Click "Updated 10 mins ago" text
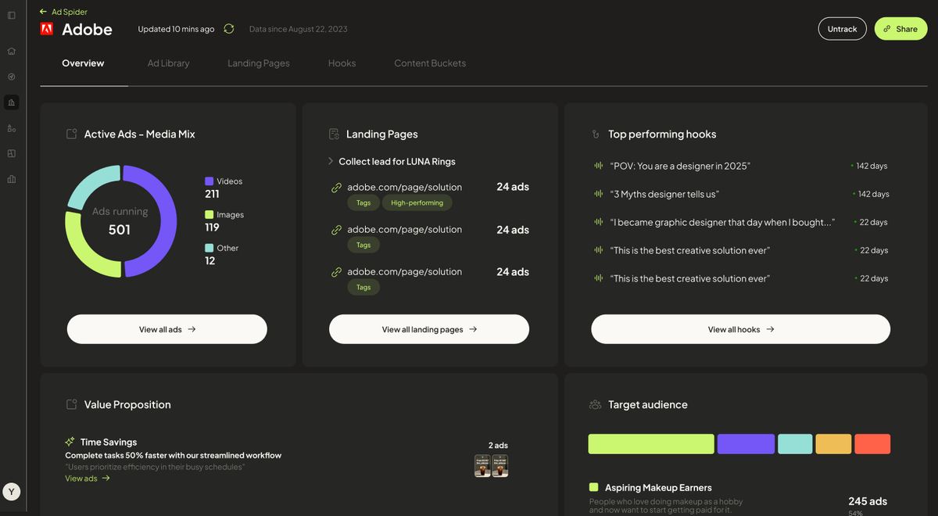Image resolution: width=938 pixels, height=516 pixels. coord(176,29)
